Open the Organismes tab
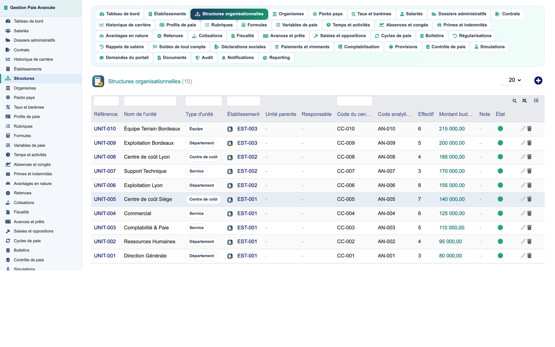555x347 pixels. [288, 14]
